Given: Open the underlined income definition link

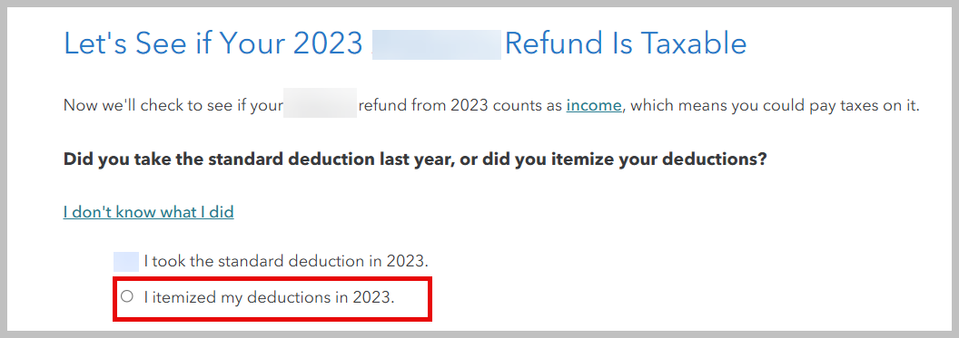Looking at the screenshot, I should 594,105.
